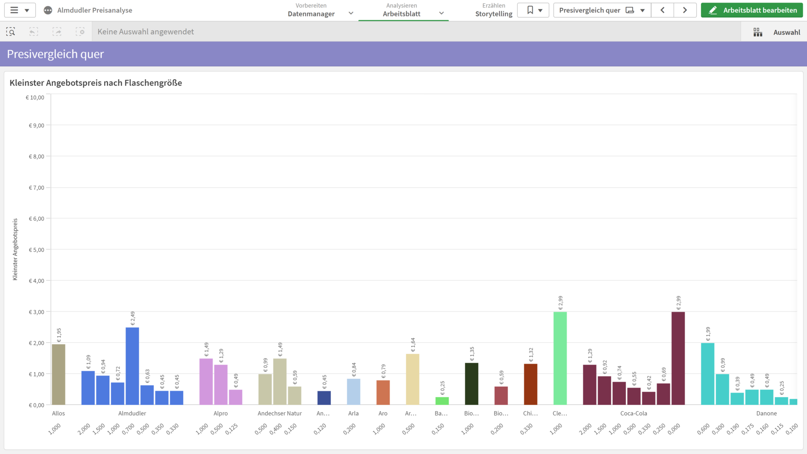The width and height of the screenshot is (807, 454).
Task: Expand the Datenmanager dropdown chevron
Action: 351,13
